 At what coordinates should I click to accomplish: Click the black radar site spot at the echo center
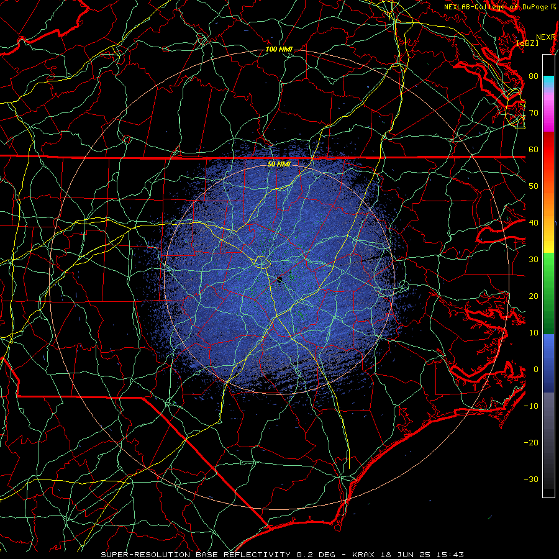pos(280,280)
